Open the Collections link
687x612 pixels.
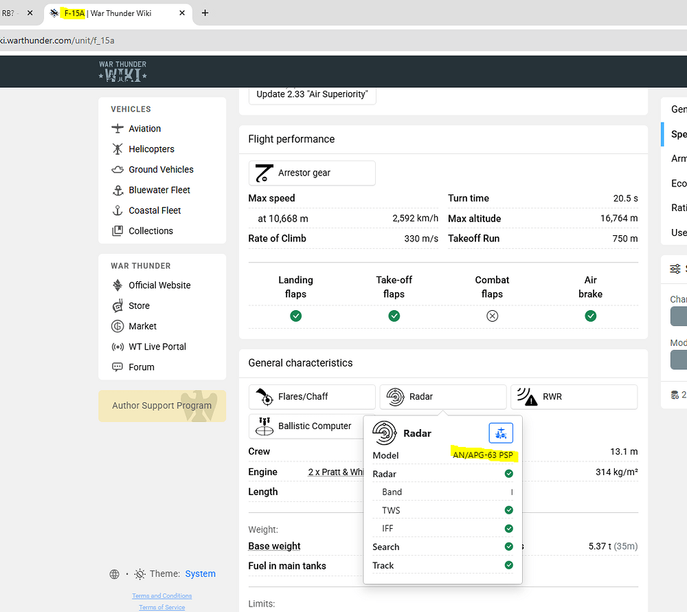(150, 230)
